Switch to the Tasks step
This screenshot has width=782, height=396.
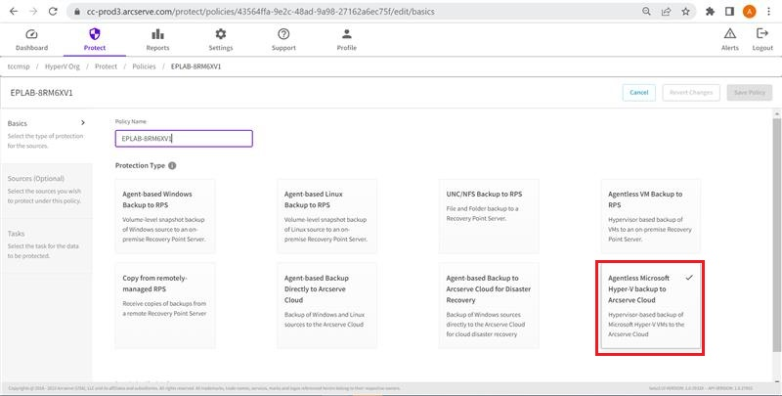pyautogui.click(x=46, y=244)
